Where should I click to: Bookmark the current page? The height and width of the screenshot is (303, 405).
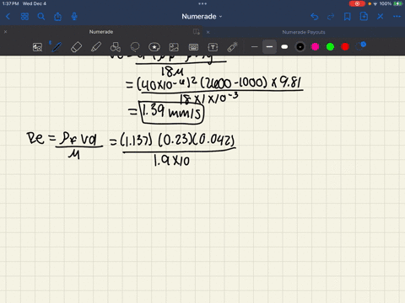point(348,17)
